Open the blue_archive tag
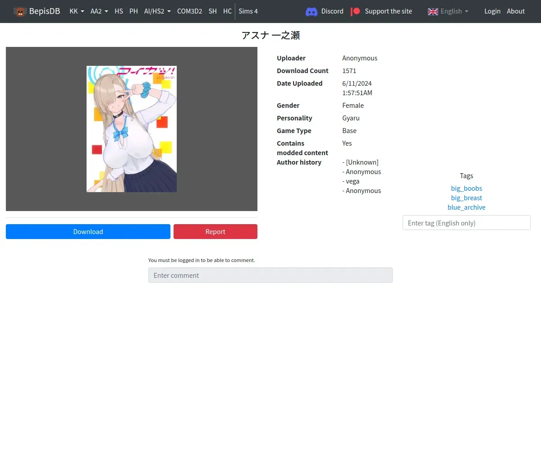Viewport: 541px width, 451px height. point(467,207)
